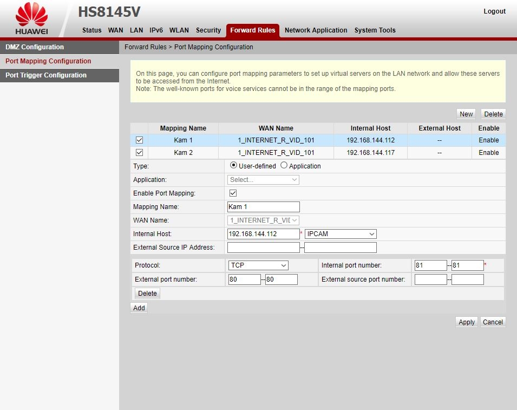
Task: Select the Kam 1 mapping name cell
Action: click(x=184, y=140)
